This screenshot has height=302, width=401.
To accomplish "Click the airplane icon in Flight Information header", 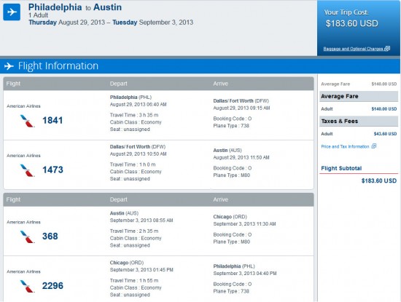I will coord(9,66).
